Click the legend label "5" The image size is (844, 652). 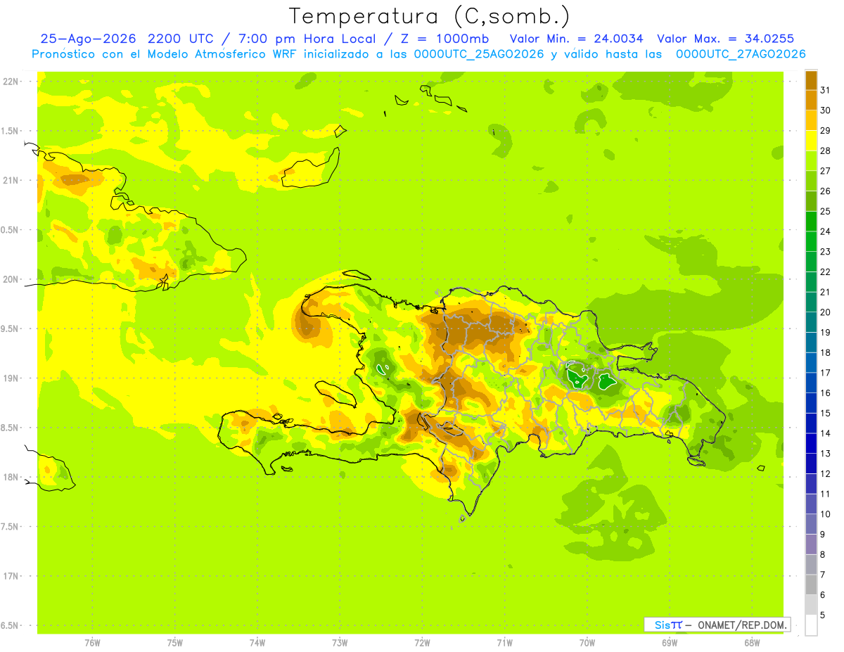tap(823, 615)
